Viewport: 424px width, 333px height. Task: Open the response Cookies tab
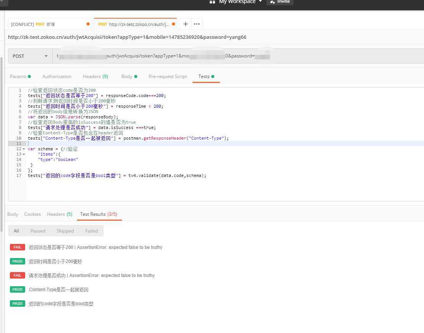point(32,214)
